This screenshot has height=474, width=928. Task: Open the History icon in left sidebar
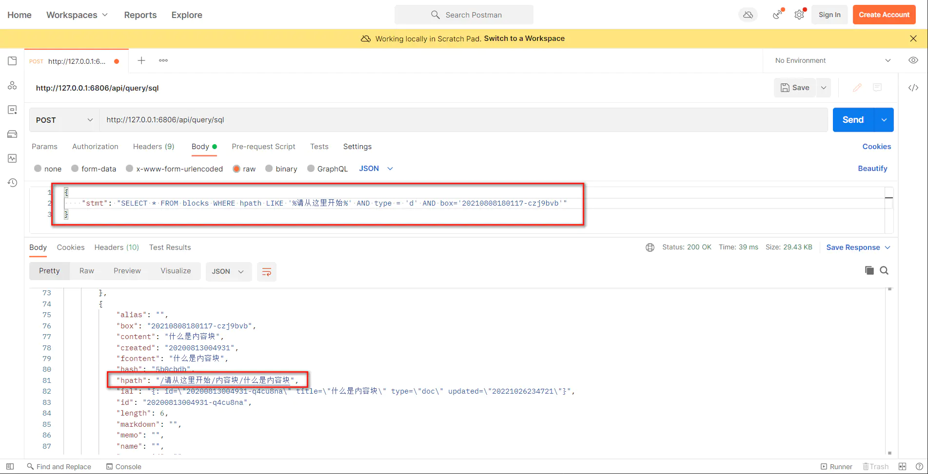coord(12,183)
